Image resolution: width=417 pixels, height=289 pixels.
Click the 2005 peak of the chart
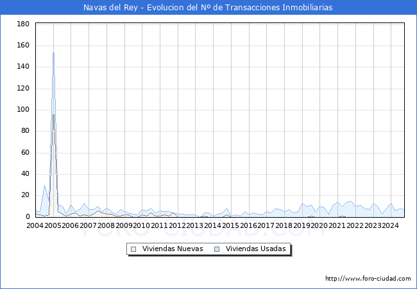pyautogui.click(x=53, y=53)
